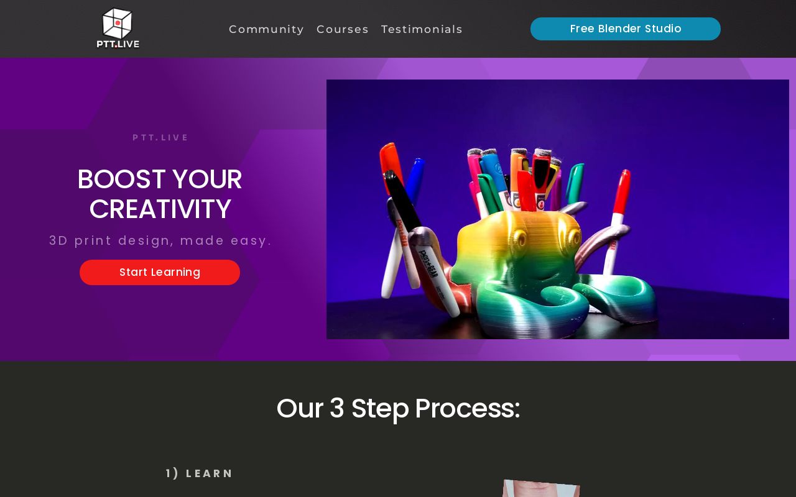Open the Courses nav link
The height and width of the screenshot is (497, 796).
pos(343,29)
